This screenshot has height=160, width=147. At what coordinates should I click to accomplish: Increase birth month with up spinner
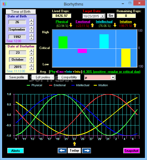tap(31, 28)
